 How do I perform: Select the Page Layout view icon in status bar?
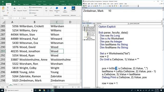(59, 87)
